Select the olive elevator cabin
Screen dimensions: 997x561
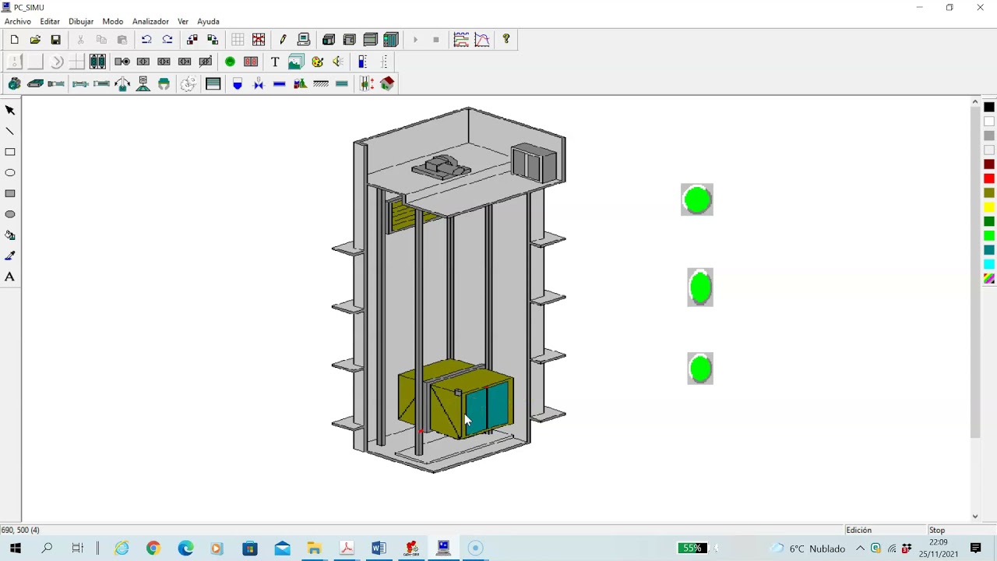[455, 399]
